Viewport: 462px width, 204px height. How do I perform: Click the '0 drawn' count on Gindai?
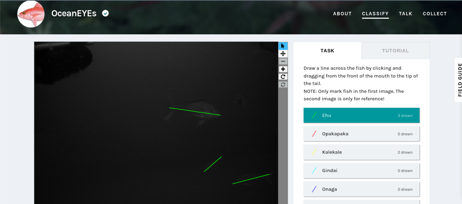pyautogui.click(x=405, y=171)
